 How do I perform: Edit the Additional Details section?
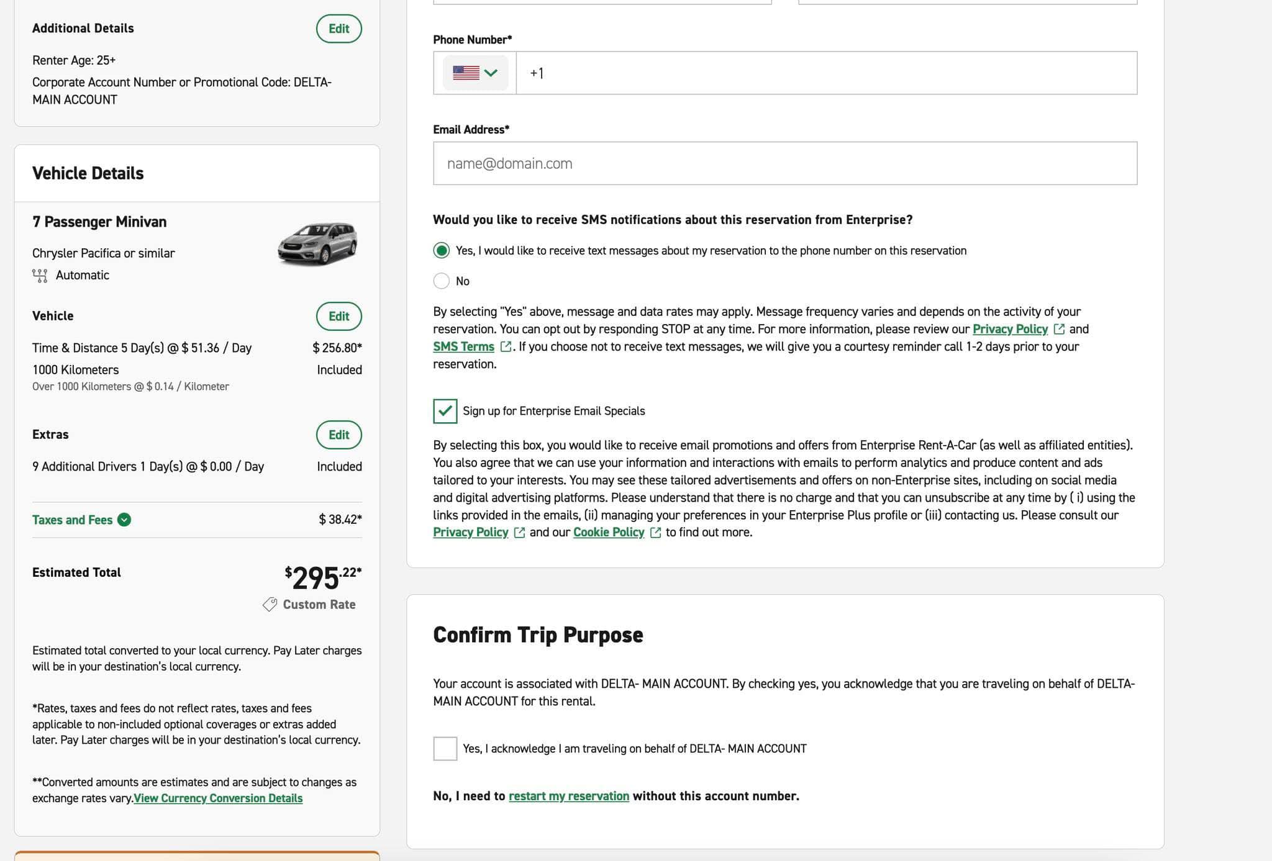pyautogui.click(x=339, y=29)
